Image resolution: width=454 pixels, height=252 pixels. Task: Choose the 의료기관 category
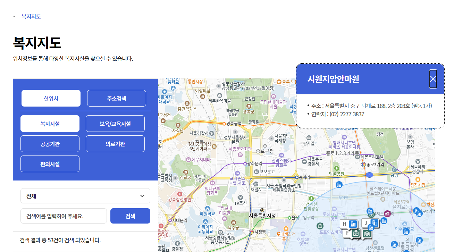(115, 144)
